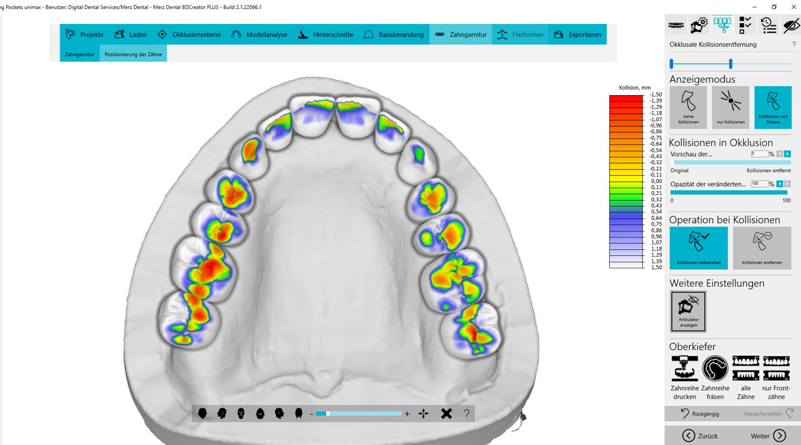Screen dimensions: 801x445
Task: Select the 'keine Kollisionen' display mode icon
Action: pos(688,107)
